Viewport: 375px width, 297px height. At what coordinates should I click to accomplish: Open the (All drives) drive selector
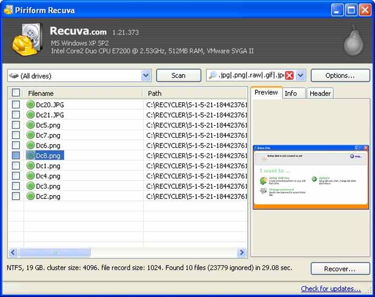pyautogui.click(x=146, y=75)
